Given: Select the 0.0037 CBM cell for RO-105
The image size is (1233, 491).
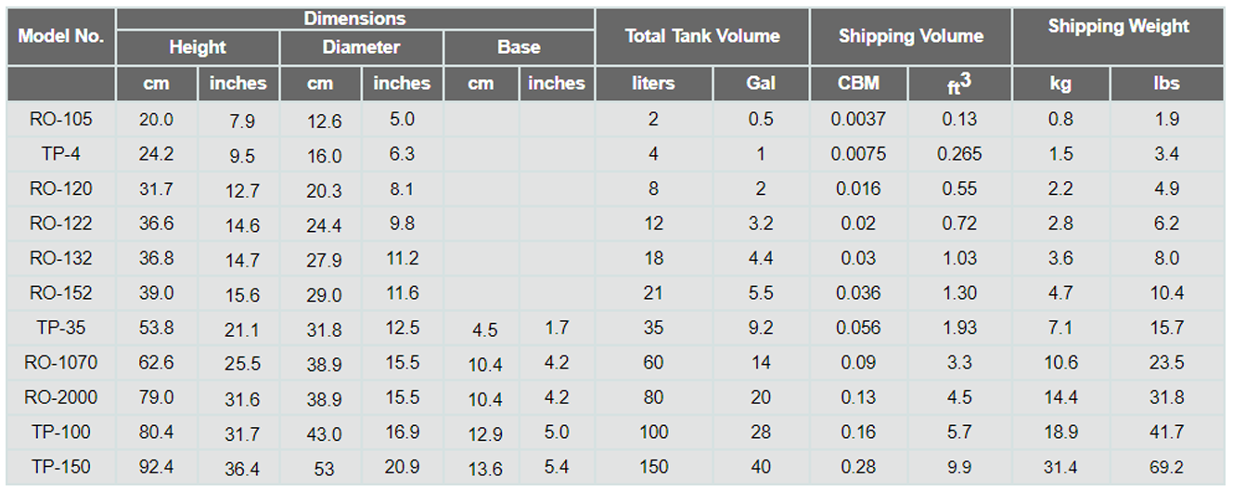Looking at the screenshot, I should pos(859,119).
